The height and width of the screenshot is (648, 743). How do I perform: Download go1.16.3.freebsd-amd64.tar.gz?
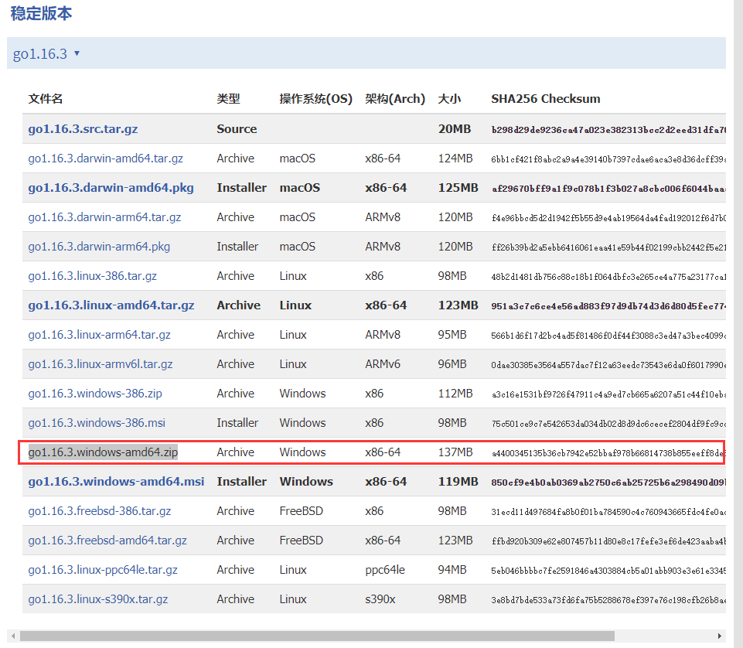point(107,541)
